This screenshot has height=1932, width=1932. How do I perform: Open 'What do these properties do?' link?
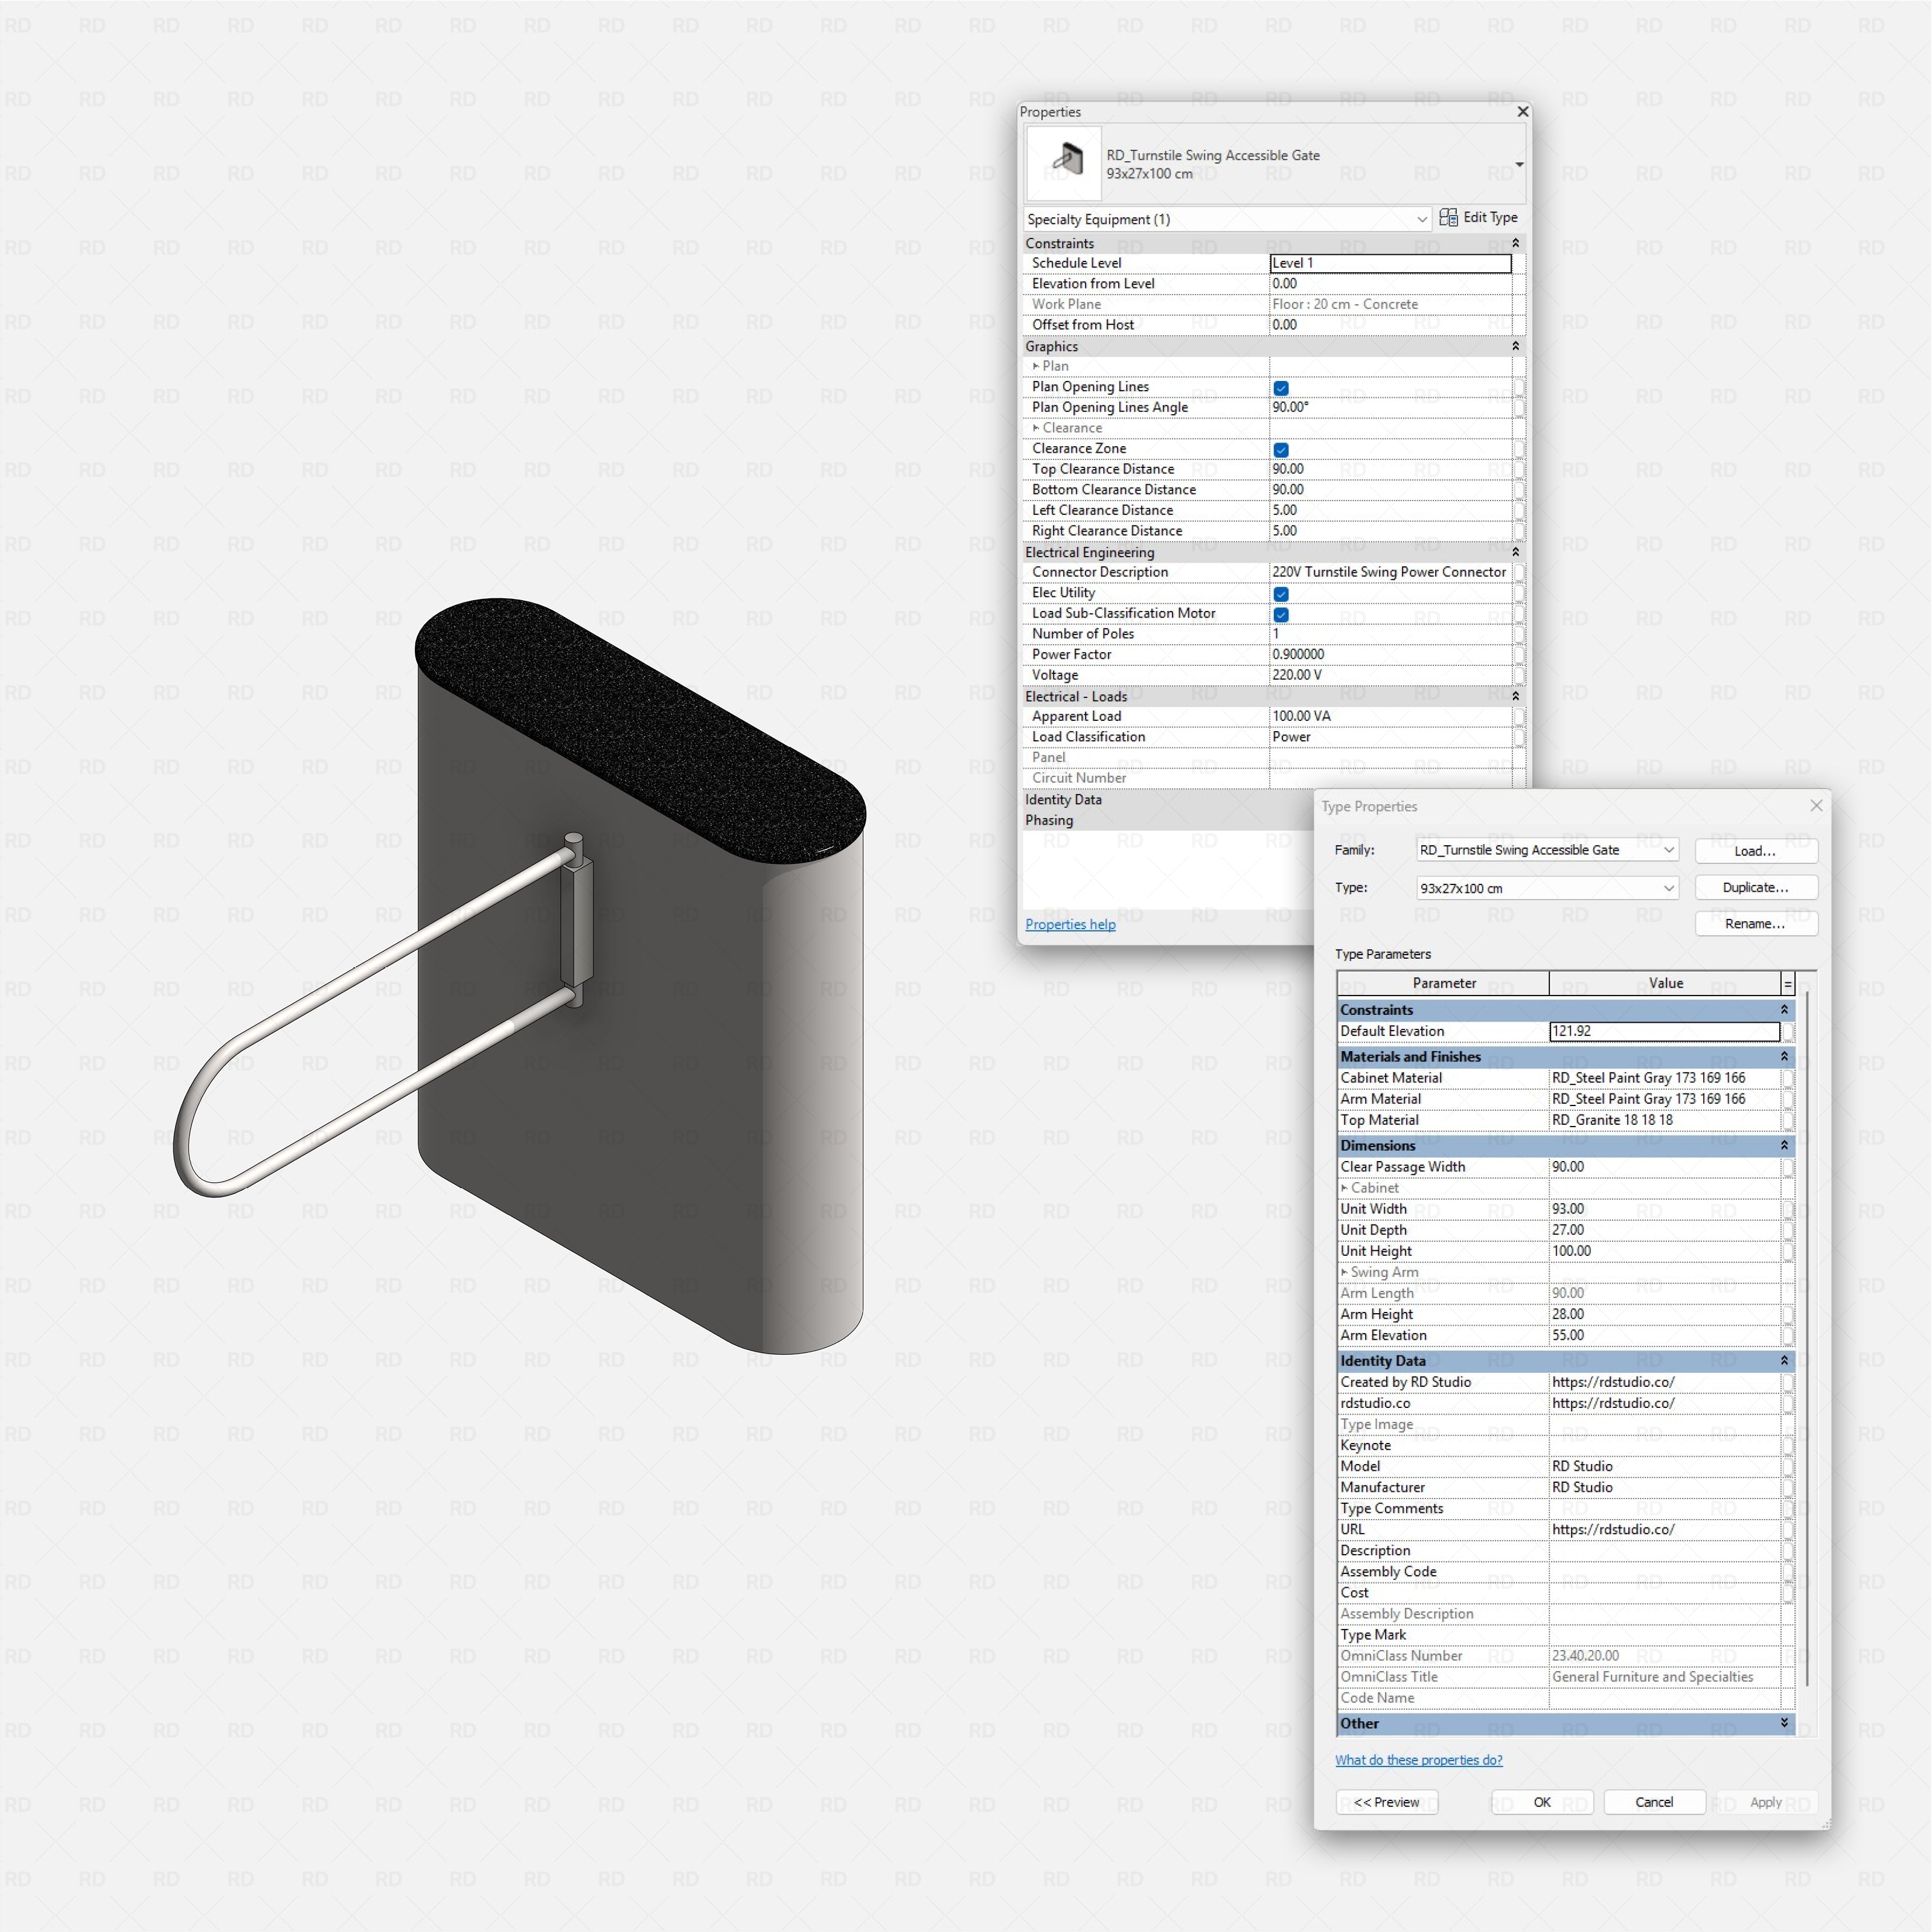1418,1760
